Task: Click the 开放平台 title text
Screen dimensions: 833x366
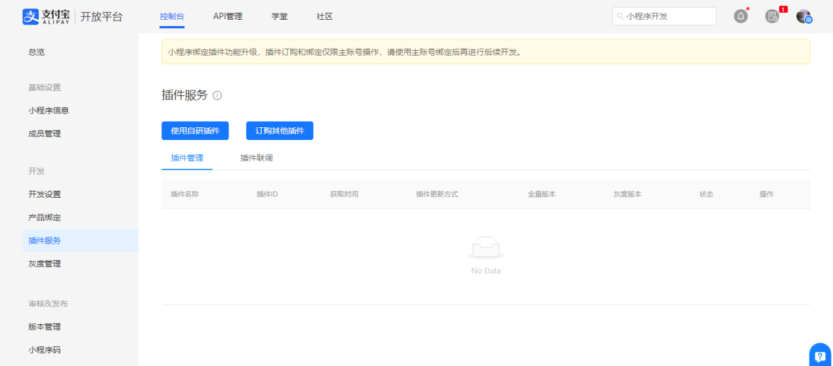Action: pos(101,16)
